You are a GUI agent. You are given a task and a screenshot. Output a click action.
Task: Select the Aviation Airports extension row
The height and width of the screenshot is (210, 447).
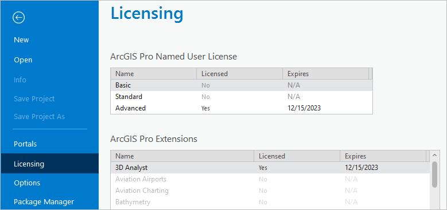(270, 179)
